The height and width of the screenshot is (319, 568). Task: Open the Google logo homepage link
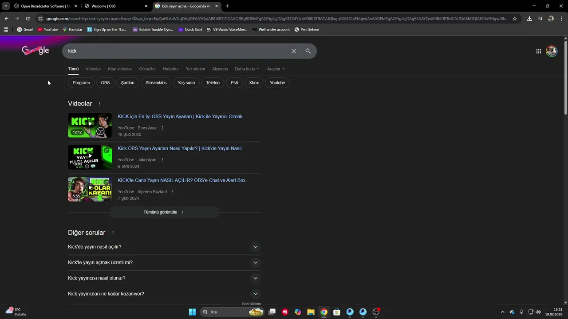(x=35, y=51)
